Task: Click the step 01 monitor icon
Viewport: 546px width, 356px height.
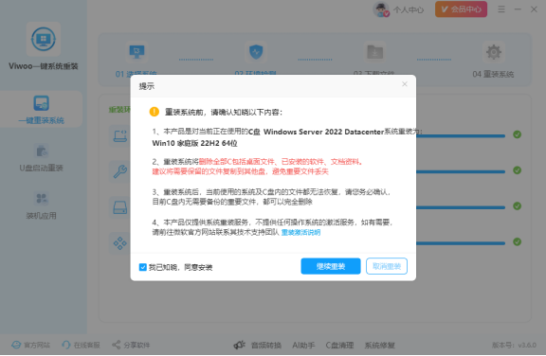Action: click(136, 52)
